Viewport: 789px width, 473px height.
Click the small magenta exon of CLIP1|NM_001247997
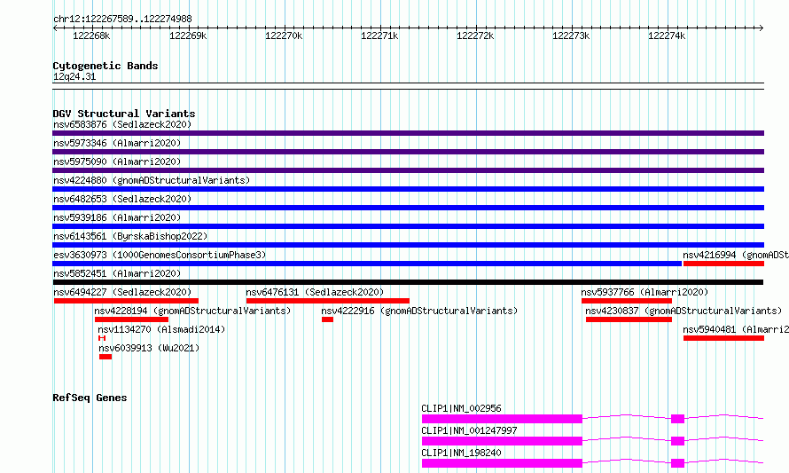(678, 441)
